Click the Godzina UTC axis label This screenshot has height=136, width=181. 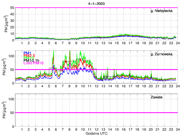pos(96,133)
